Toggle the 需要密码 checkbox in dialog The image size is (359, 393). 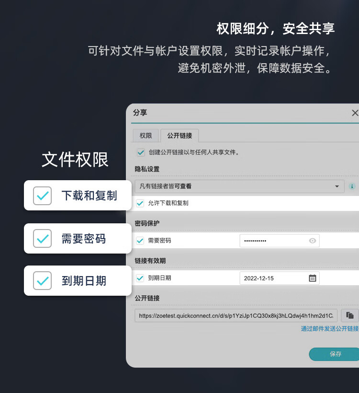pyautogui.click(x=140, y=241)
